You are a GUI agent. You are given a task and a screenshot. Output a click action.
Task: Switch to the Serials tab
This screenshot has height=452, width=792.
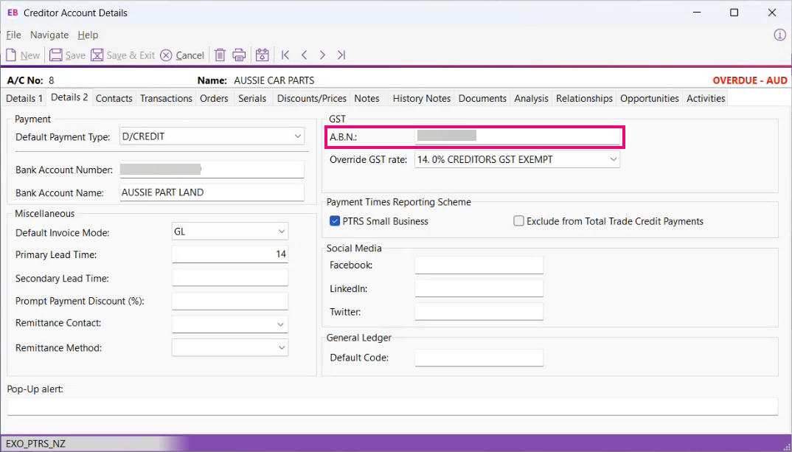252,99
